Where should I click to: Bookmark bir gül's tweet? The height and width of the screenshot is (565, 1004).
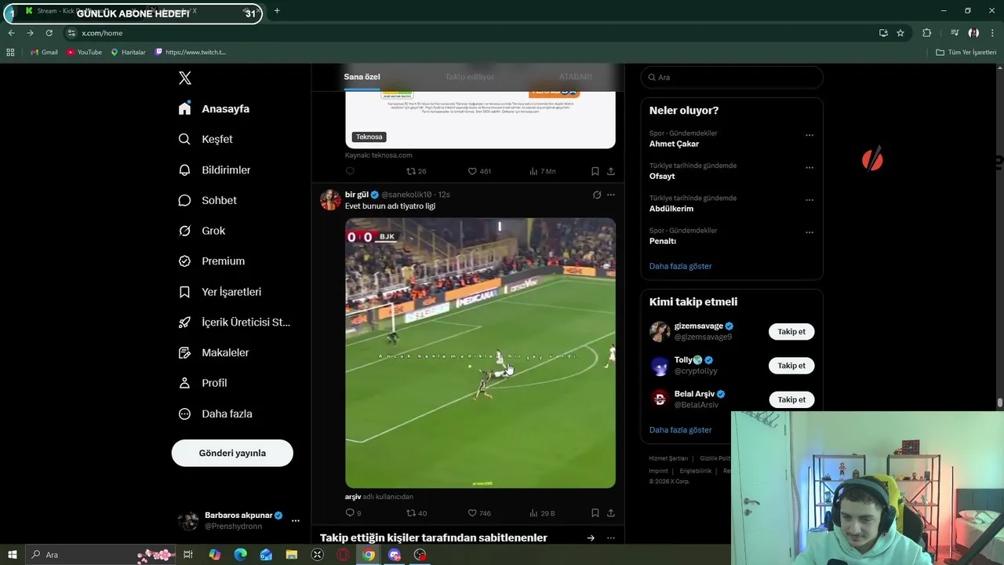tap(595, 513)
